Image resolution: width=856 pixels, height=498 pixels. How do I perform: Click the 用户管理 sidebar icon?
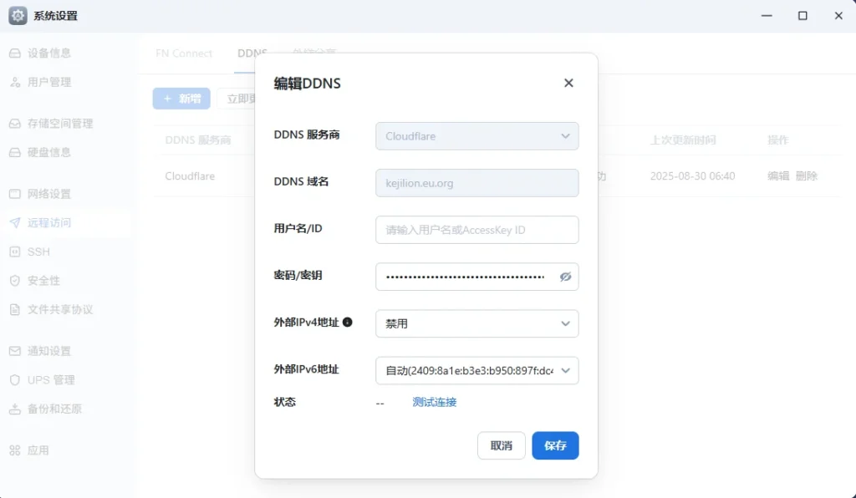(15, 82)
